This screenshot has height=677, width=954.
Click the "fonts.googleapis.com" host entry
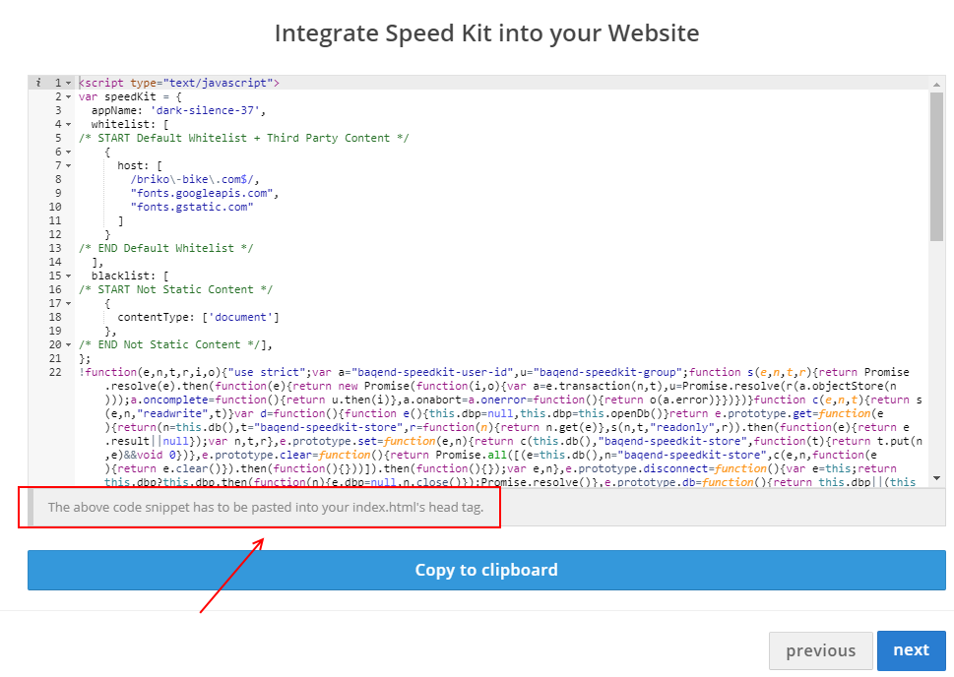[201, 194]
